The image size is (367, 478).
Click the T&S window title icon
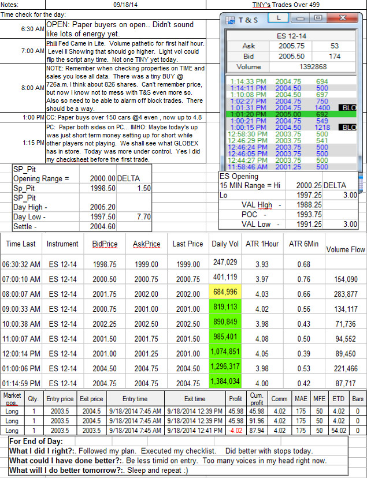230,20
